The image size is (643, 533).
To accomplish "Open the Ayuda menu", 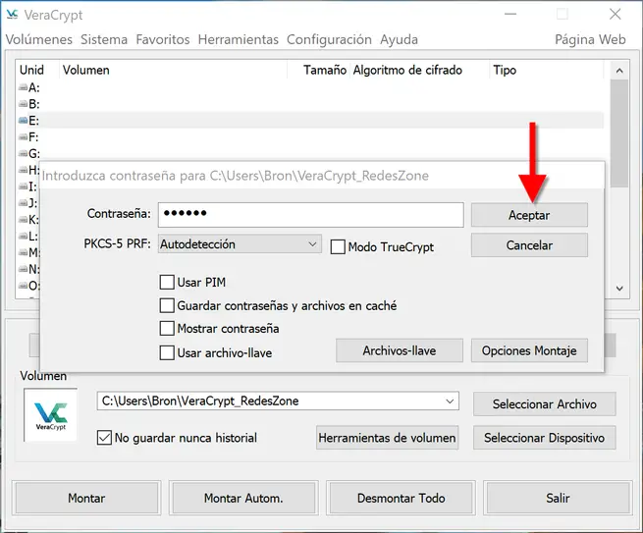I will (399, 39).
